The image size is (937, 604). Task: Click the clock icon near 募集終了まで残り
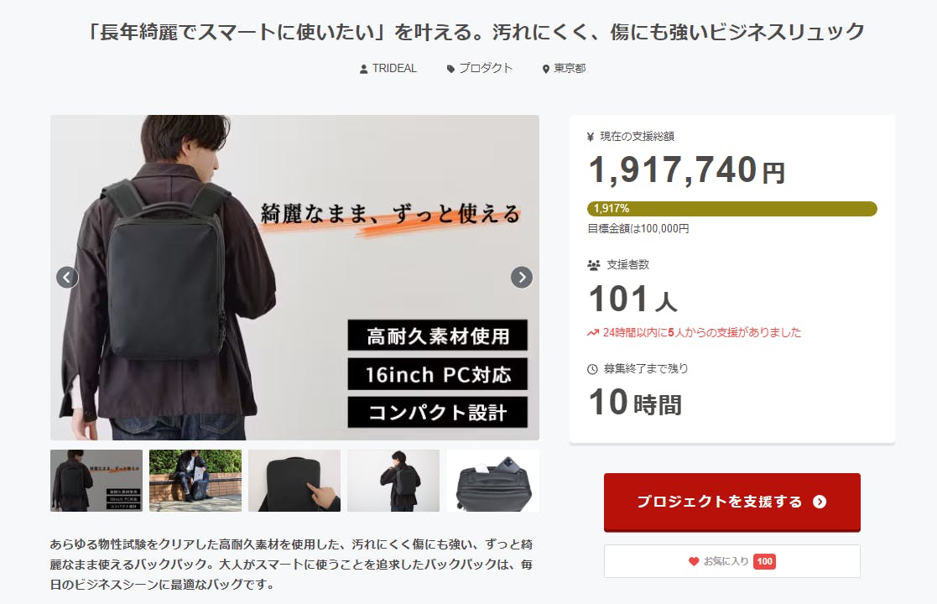click(x=592, y=369)
